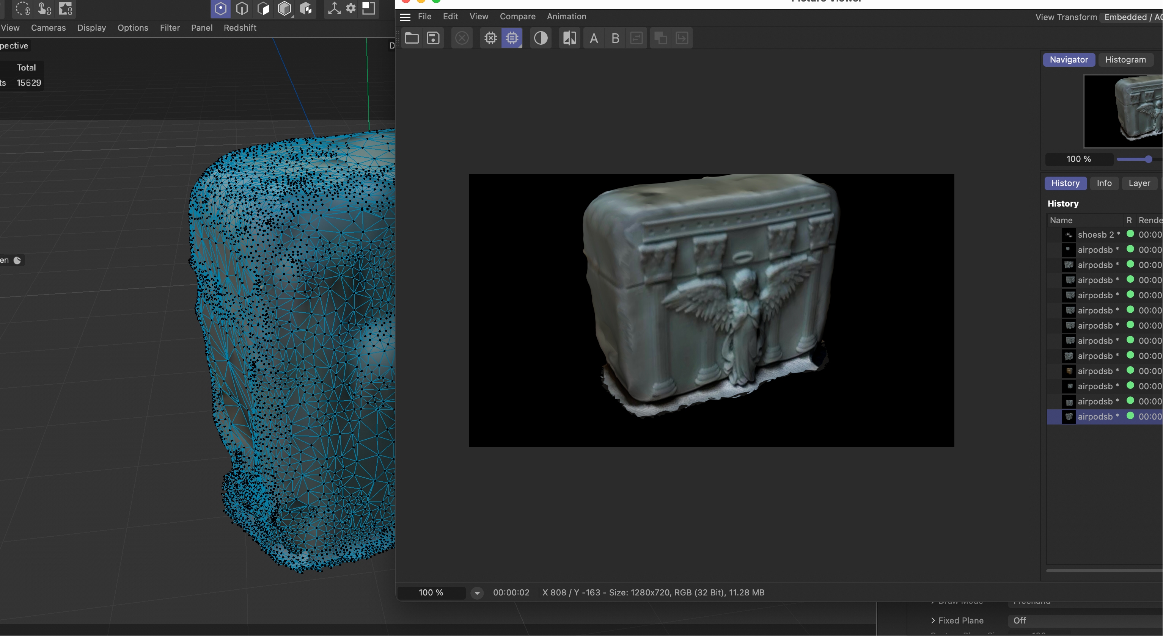Open the Info tab
The width and height of the screenshot is (1163, 636).
coord(1104,183)
